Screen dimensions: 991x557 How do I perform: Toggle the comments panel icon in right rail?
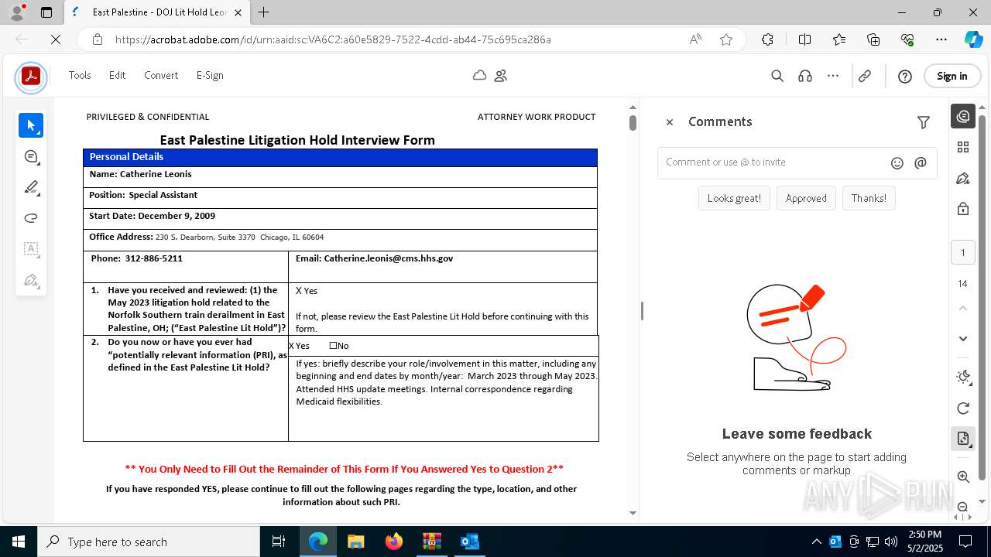pos(963,116)
